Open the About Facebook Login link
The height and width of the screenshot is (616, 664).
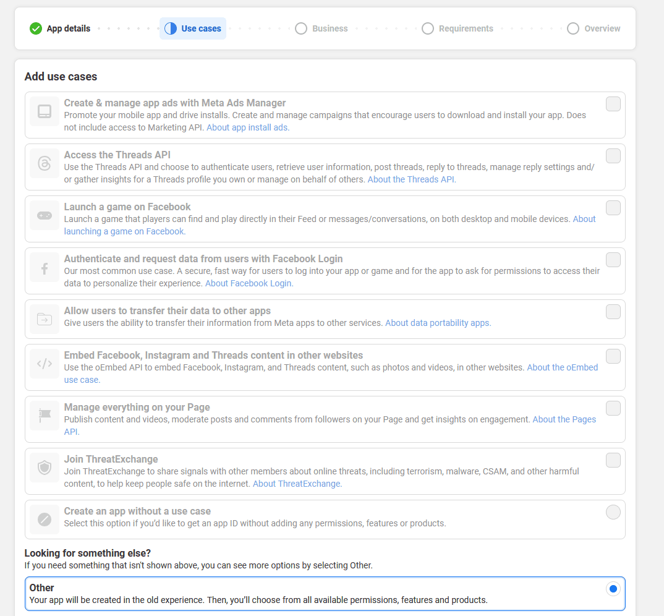[248, 283]
